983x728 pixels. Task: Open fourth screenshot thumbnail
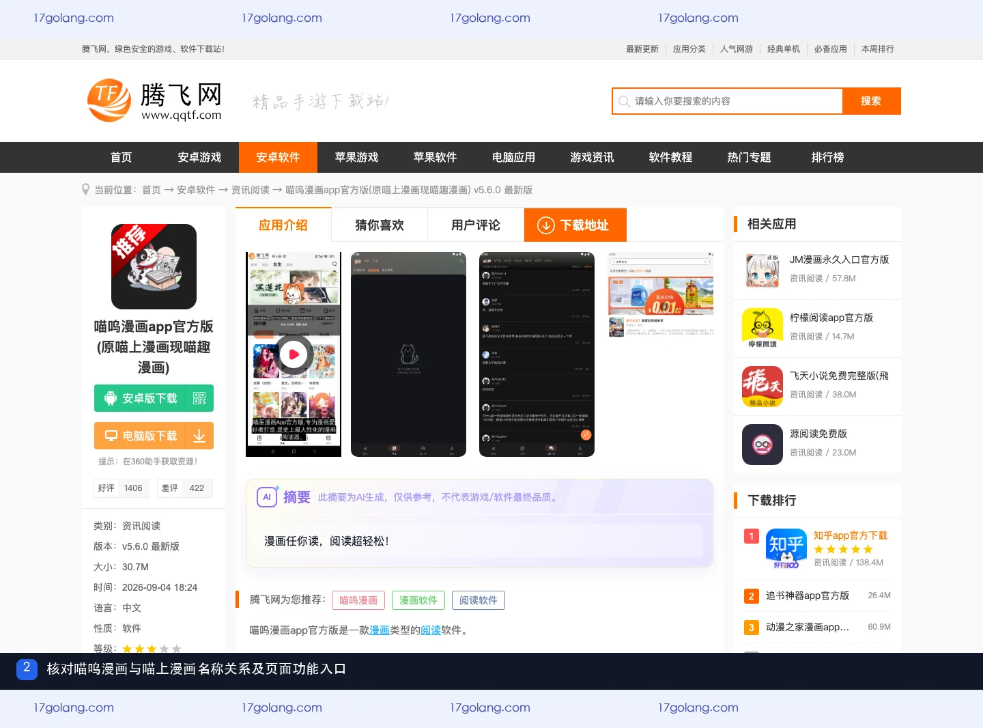[661, 295]
